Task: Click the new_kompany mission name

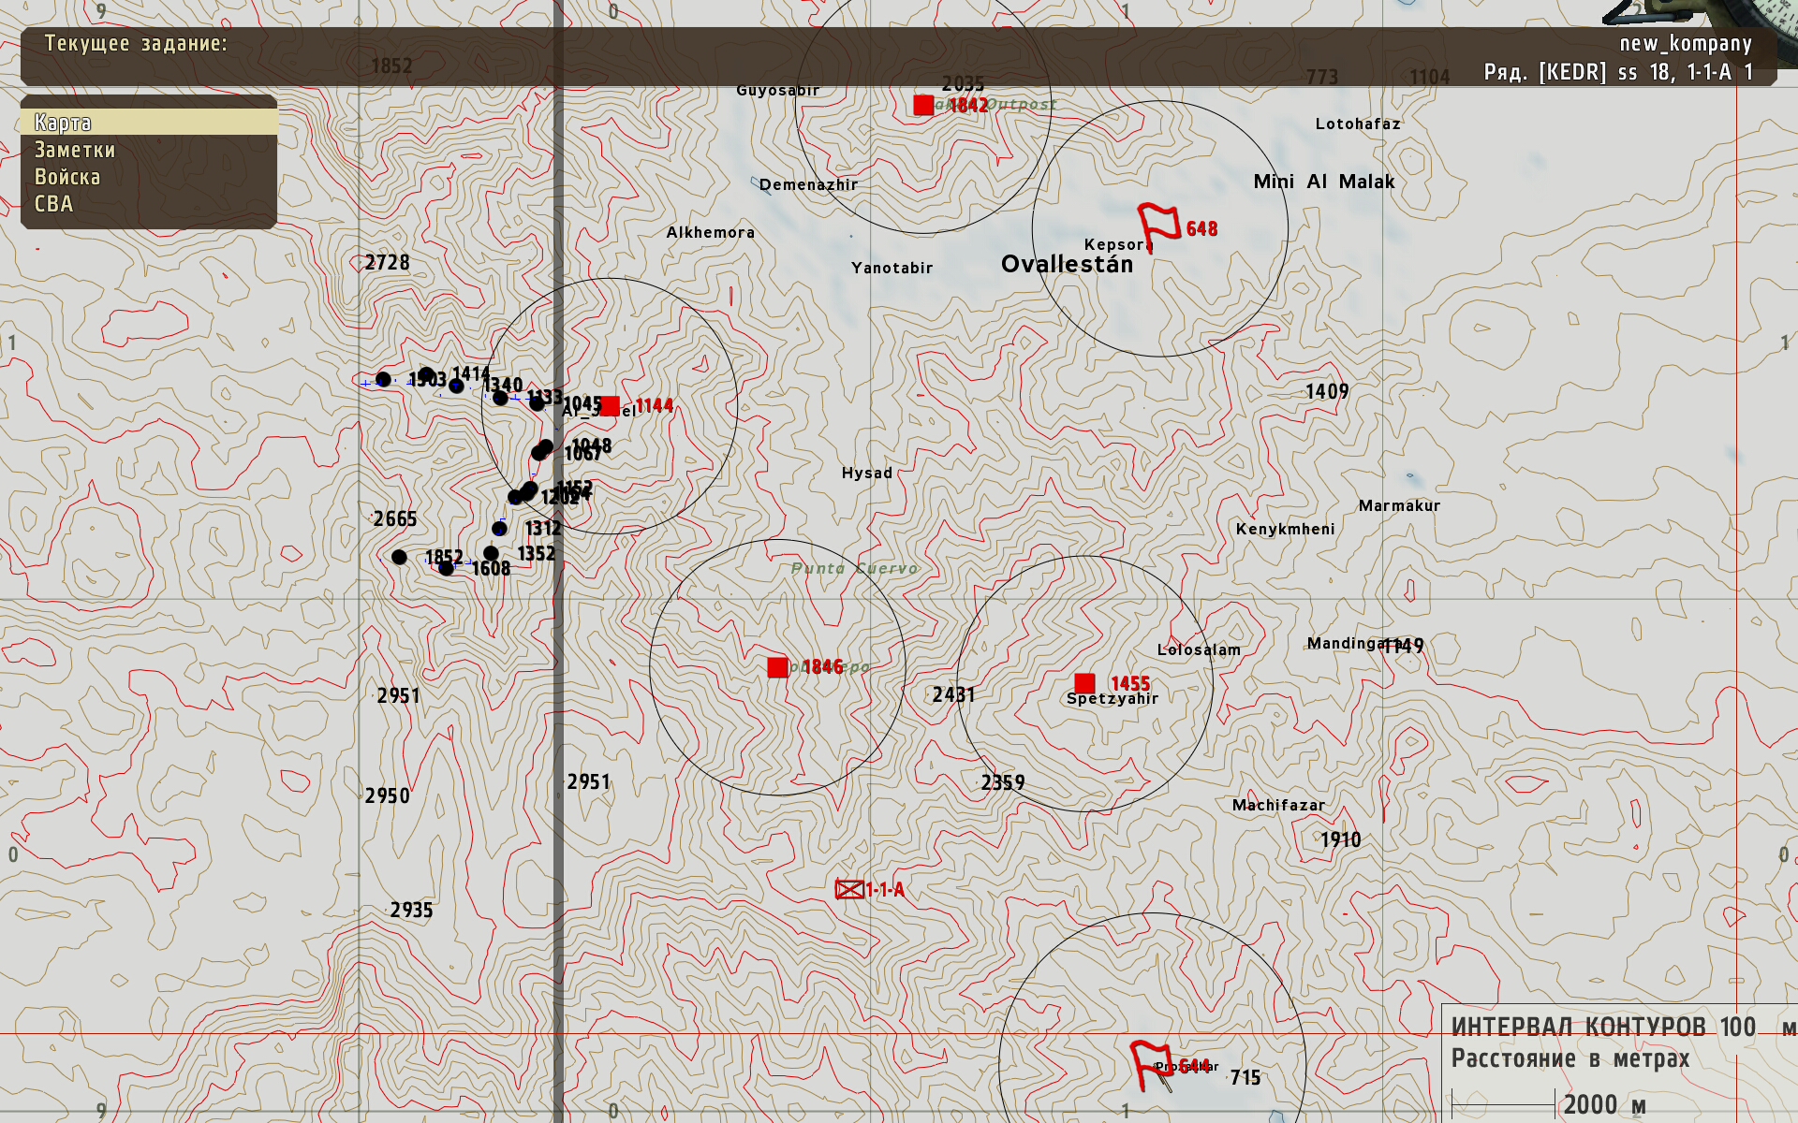Action: [1686, 43]
